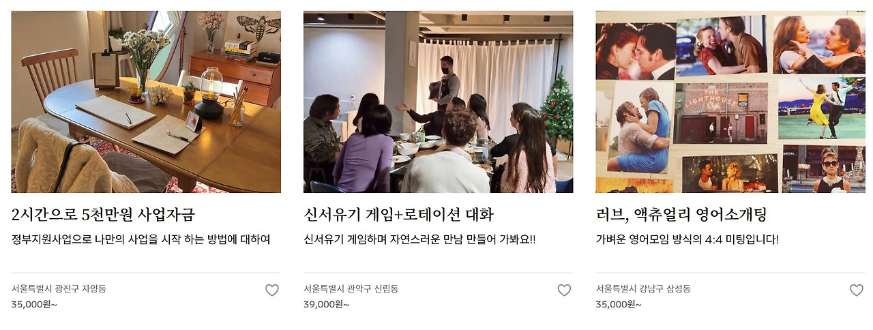Click the 35,000원~ price under 자양동

click(x=34, y=304)
